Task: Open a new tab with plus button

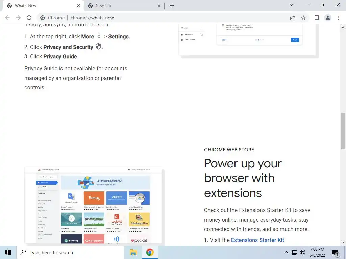Action: (172, 6)
